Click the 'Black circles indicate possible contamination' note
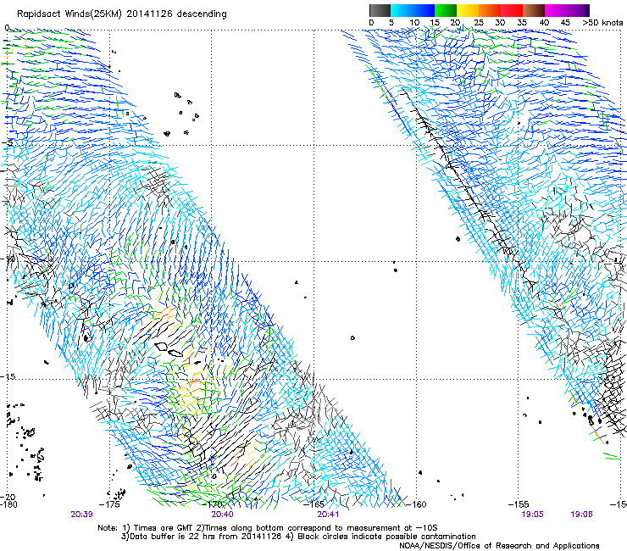 [386, 537]
